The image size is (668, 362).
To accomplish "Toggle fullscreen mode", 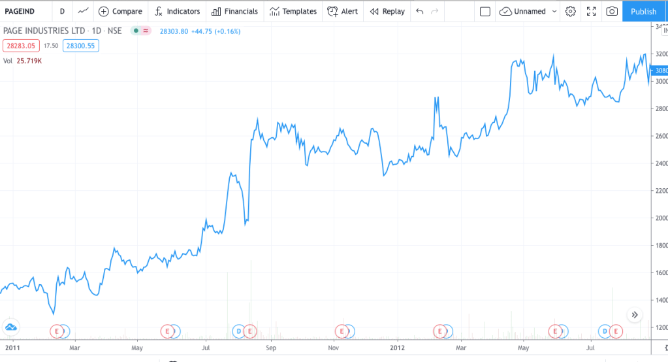I will click(591, 11).
